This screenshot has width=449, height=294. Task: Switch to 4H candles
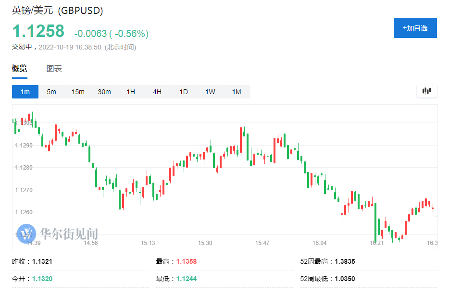(157, 92)
